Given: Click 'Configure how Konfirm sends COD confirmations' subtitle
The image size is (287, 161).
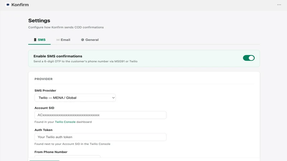Looking at the screenshot, I should 66,28.
